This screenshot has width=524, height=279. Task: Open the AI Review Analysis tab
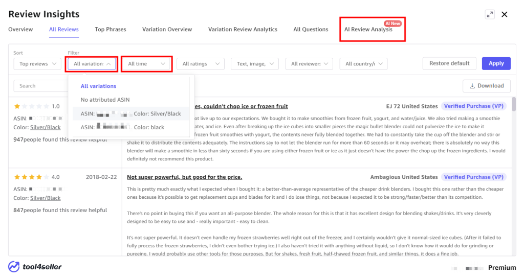point(368,29)
